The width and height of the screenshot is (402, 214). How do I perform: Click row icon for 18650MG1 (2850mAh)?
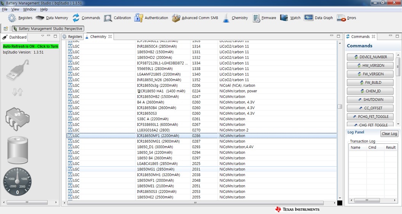pos(70,169)
